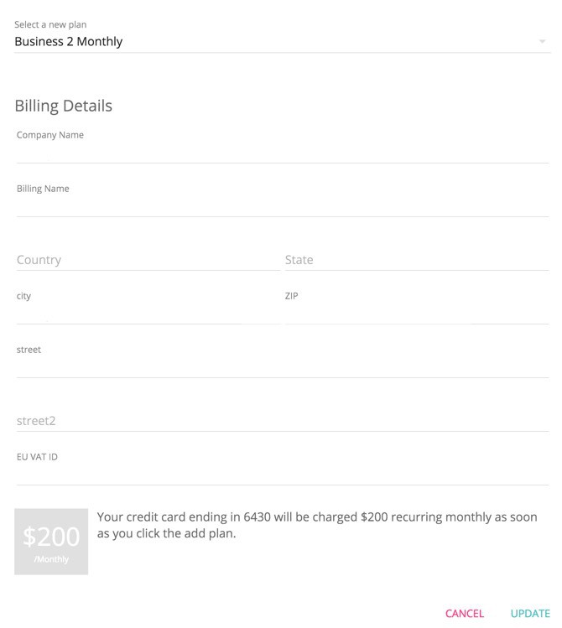Viewport: 562px width, 628px height.
Task: Click the Billing Details heading
Action: [x=63, y=106]
